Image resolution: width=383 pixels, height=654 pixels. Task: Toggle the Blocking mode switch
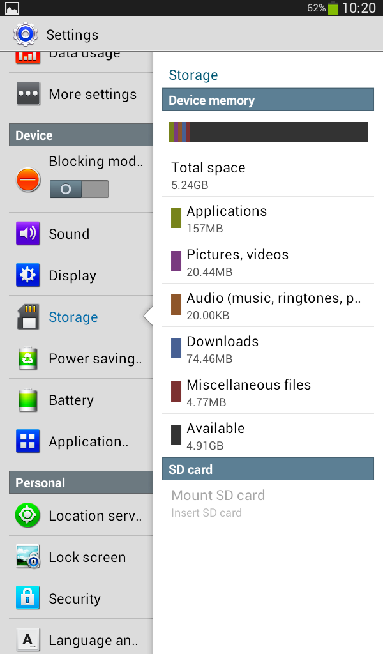tap(79, 189)
